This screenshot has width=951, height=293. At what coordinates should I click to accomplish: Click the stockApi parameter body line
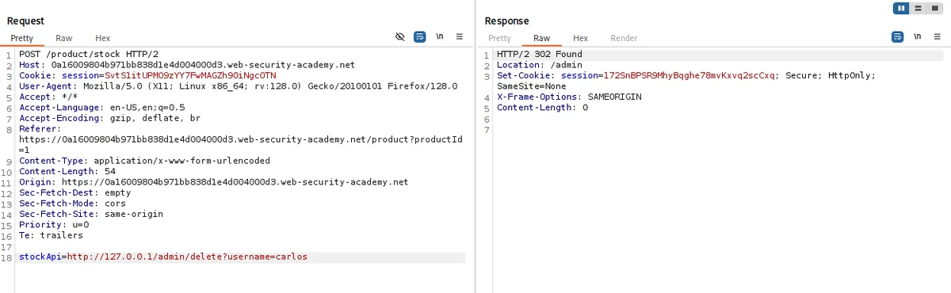(162, 257)
